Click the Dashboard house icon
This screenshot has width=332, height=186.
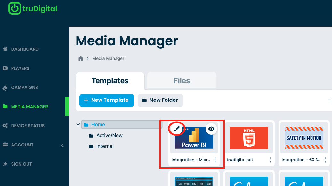coord(5,49)
